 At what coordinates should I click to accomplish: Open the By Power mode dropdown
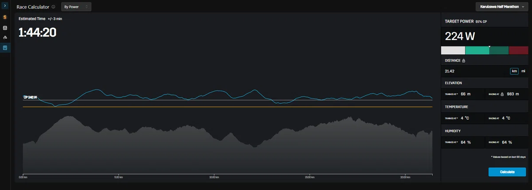click(76, 7)
